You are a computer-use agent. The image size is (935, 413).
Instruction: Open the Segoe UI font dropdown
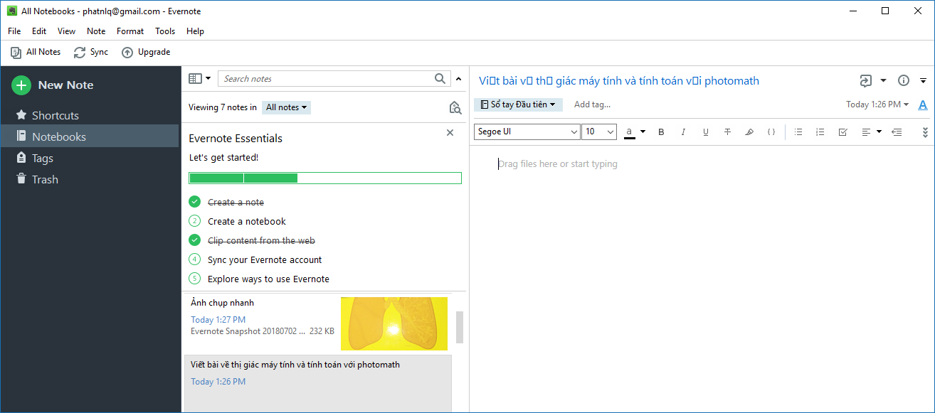click(x=527, y=132)
